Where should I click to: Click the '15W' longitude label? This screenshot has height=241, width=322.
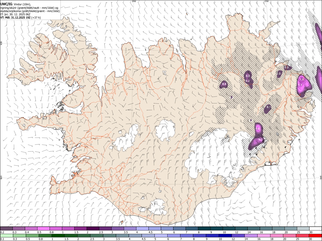pyautogui.click(x=266, y=1)
